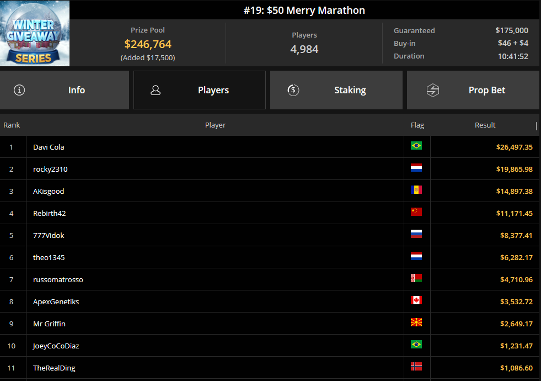
Task: Click flag icon in AKisgood row
Action: (x=416, y=190)
